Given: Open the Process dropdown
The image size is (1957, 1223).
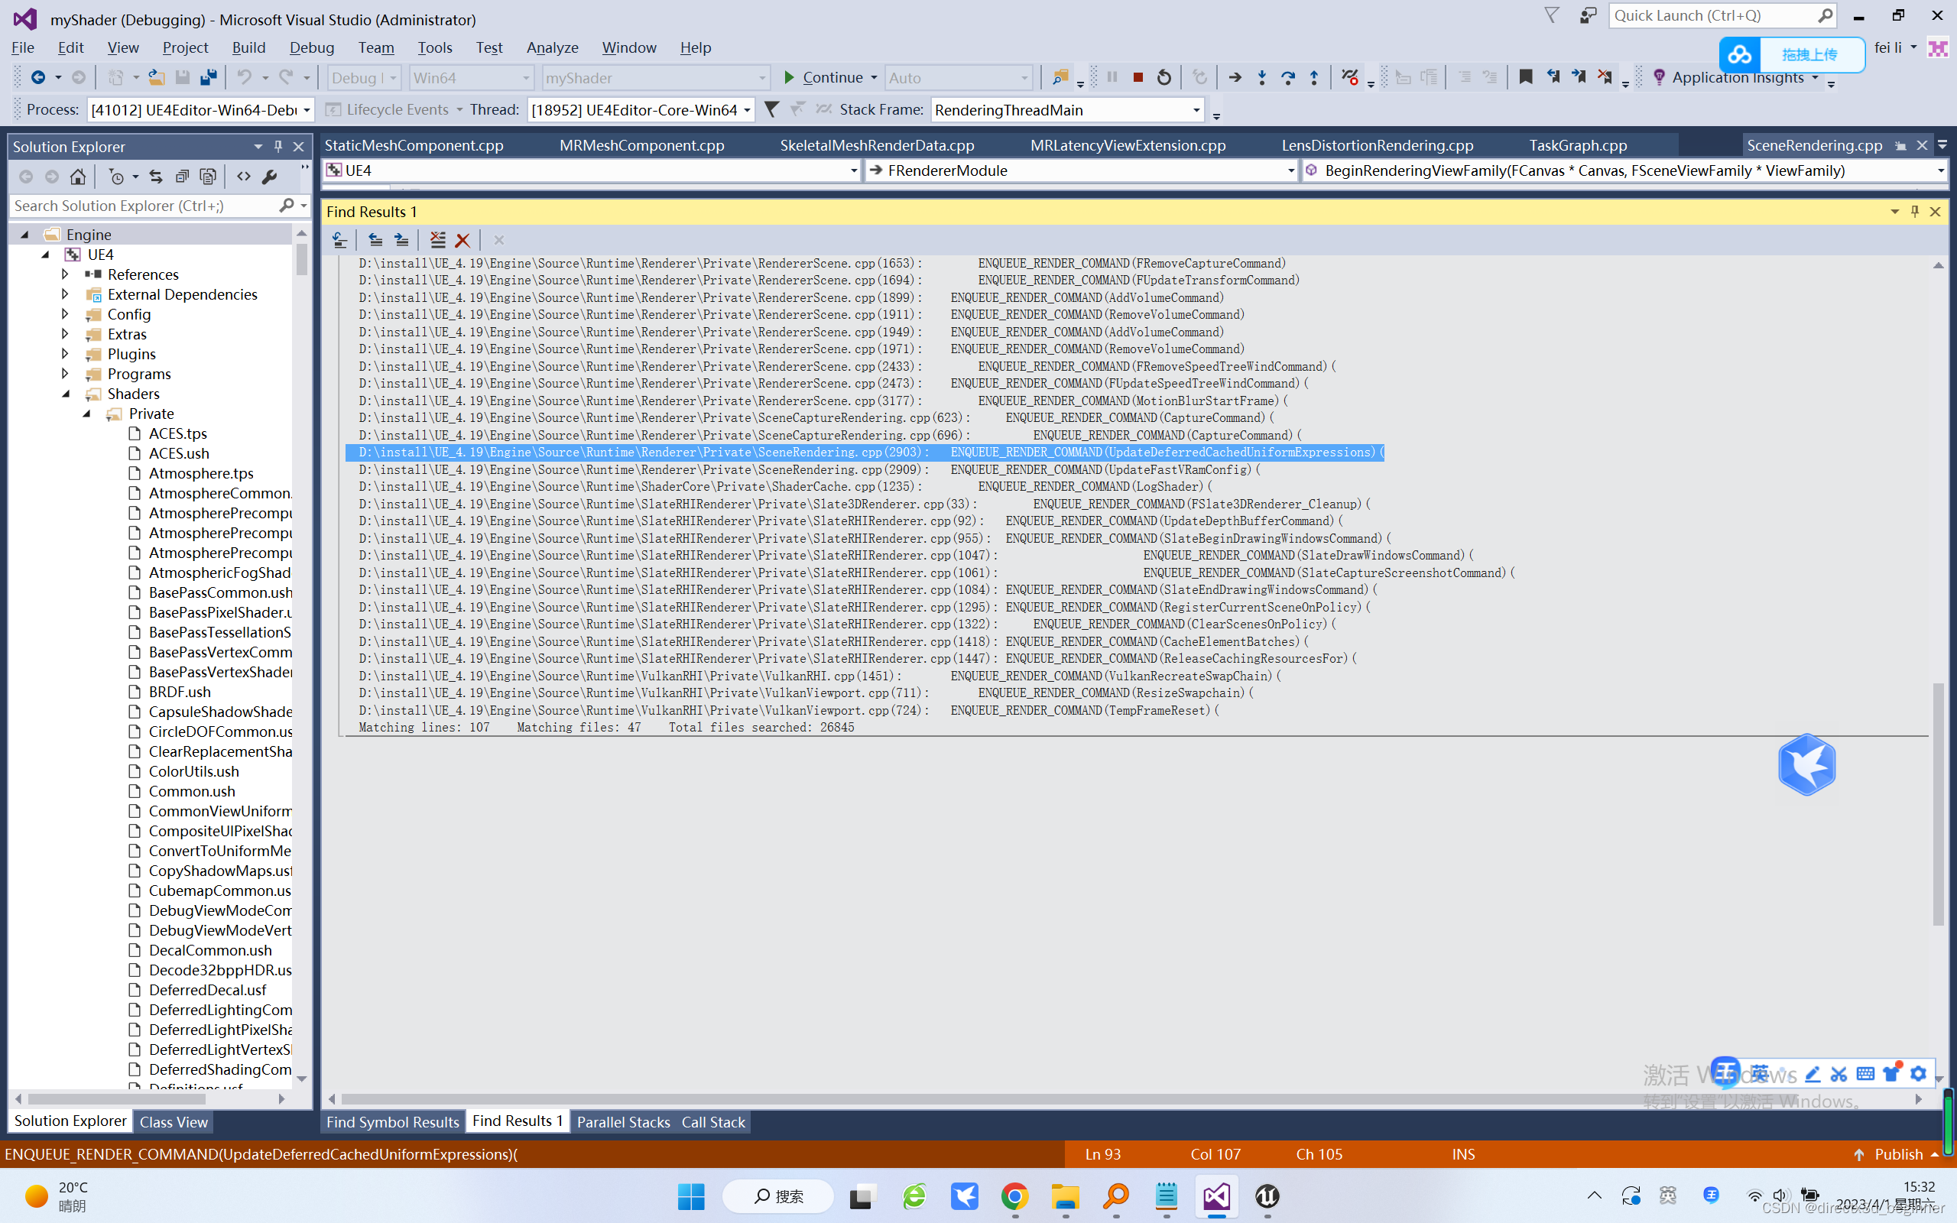Looking at the screenshot, I should click(200, 109).
